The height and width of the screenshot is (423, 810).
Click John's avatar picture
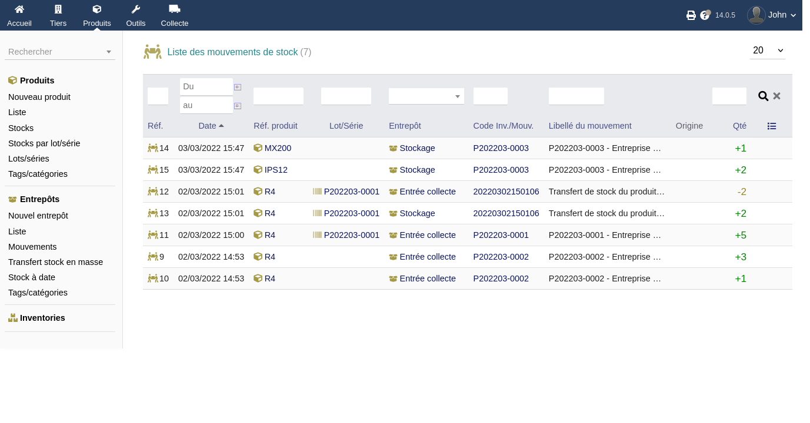coord(756,15)
